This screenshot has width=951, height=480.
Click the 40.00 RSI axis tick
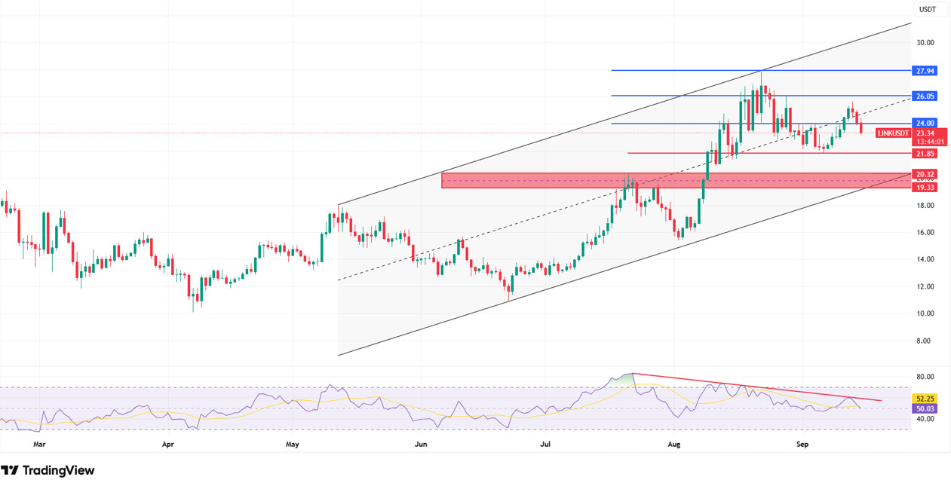[925, 419]
